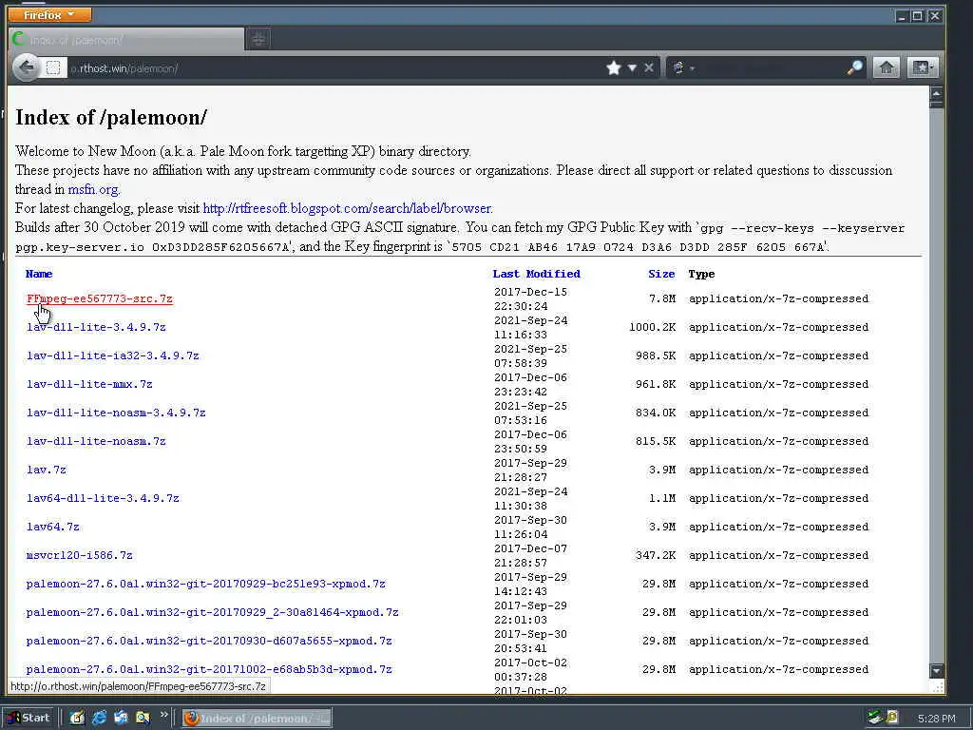Viewport: 973px width, 730px height.
Task: Bookmark this page with the star icon
Action: click(614, 67)
